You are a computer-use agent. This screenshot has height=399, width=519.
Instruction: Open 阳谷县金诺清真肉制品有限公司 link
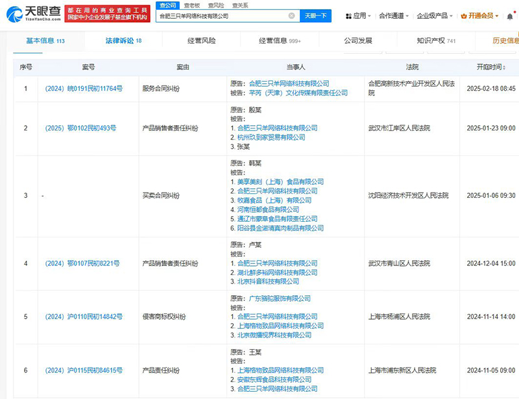pyautogui.click(x=280, y=228)
